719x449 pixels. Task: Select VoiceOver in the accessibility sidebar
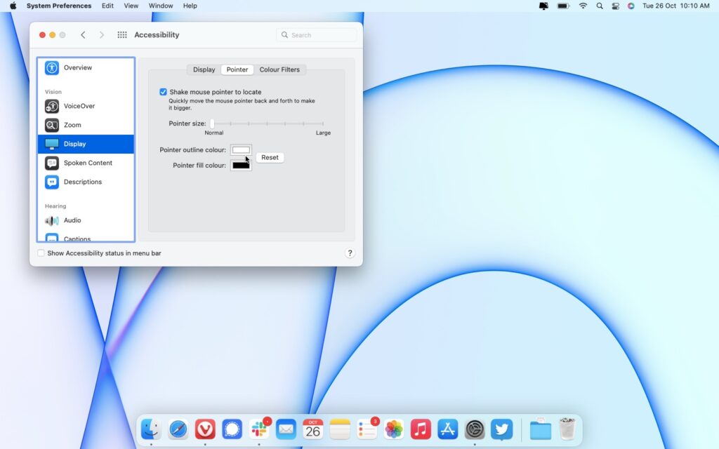[79, 106]
